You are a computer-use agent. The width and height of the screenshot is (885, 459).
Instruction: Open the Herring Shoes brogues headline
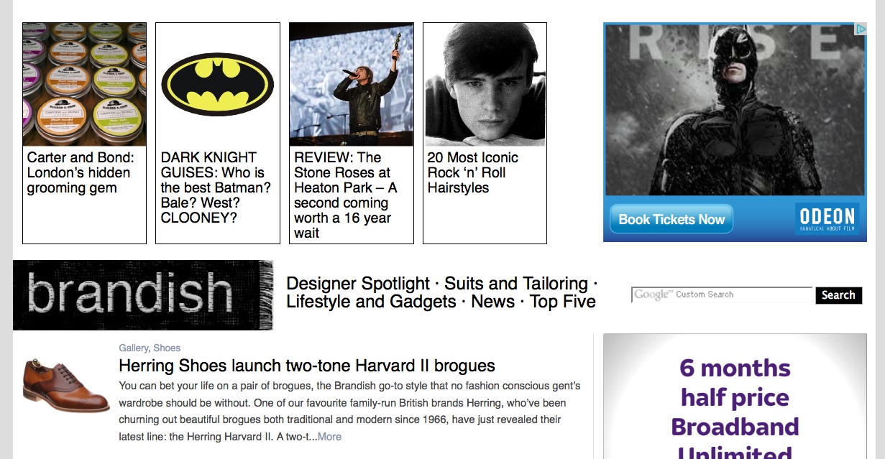point(306,366)
